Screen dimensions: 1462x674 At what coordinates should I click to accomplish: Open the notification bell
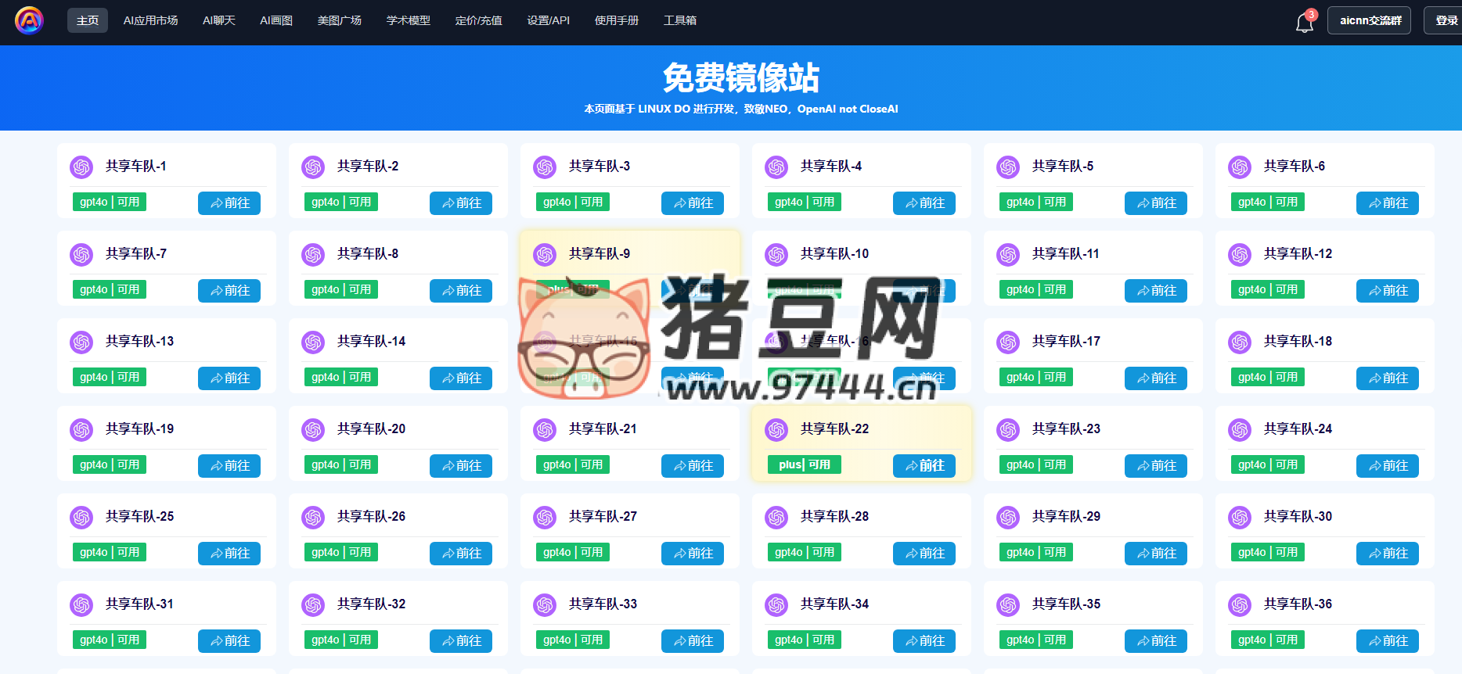(x=1305, y=22)
